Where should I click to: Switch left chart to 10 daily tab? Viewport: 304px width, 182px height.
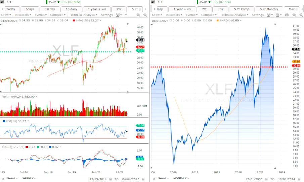(71, 9)
